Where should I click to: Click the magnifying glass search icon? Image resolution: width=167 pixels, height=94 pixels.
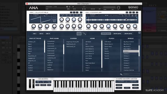pos(121,74)
